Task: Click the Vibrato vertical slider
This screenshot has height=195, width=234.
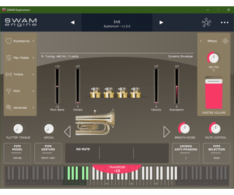Action: [78, 86]
